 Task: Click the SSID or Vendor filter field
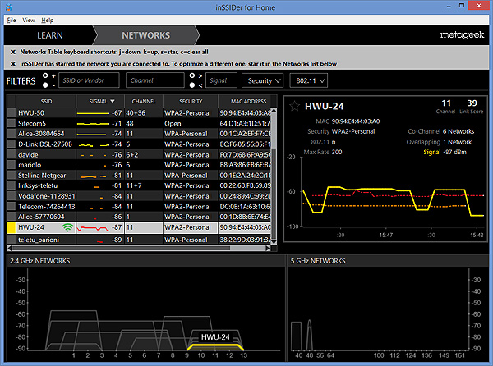point(89,80)
